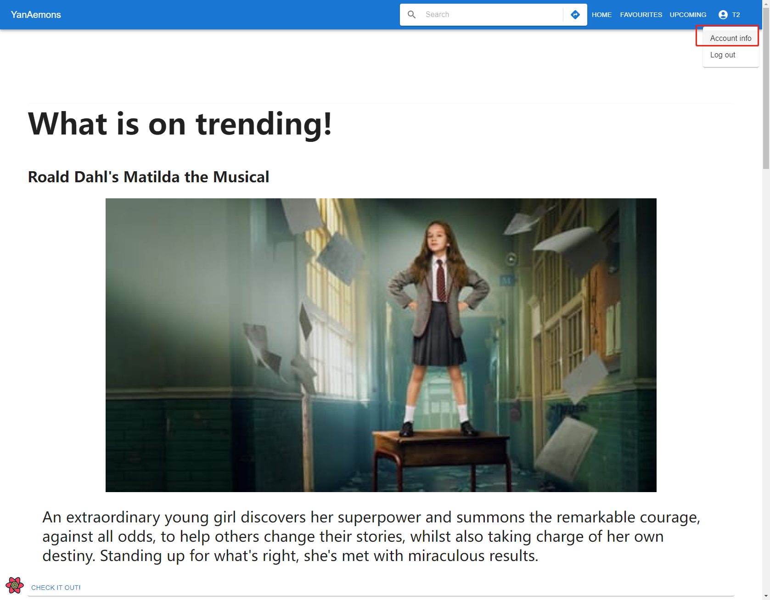The height and width of the screenshot is (600, 770).
Task: Open the FAVOURITES page
Action: click(x=641, y=15)
